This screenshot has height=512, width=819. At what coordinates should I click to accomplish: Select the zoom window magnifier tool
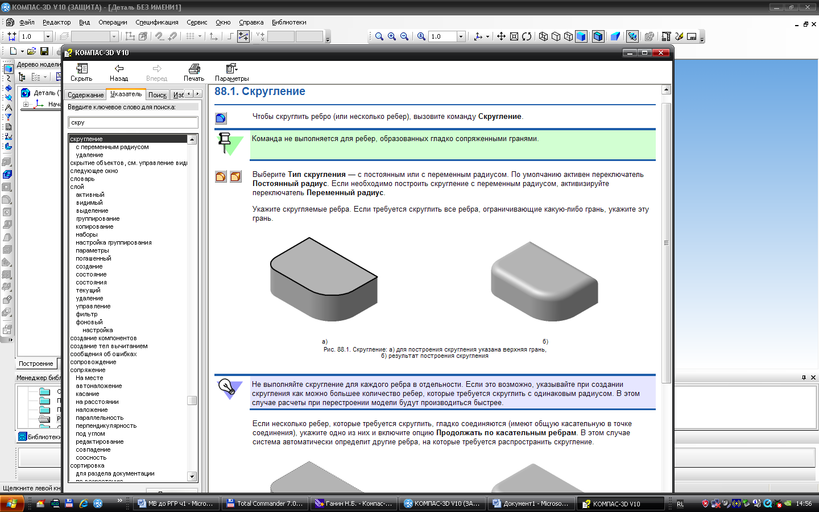tap(379, 36)
